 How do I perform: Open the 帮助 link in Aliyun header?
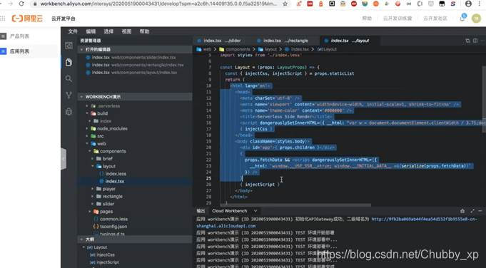(367, 19)
